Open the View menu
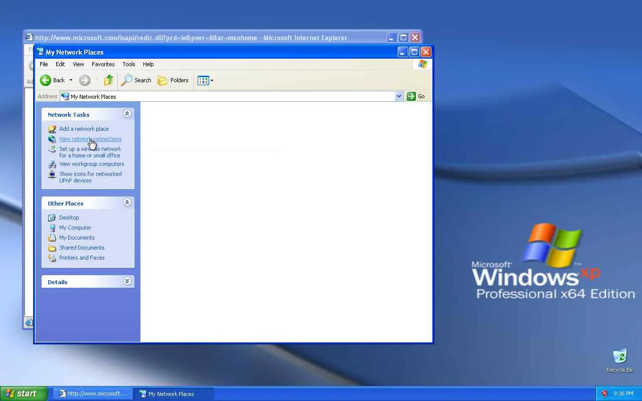The height and width of the screenshot is (401, 642). pos(78,64)
